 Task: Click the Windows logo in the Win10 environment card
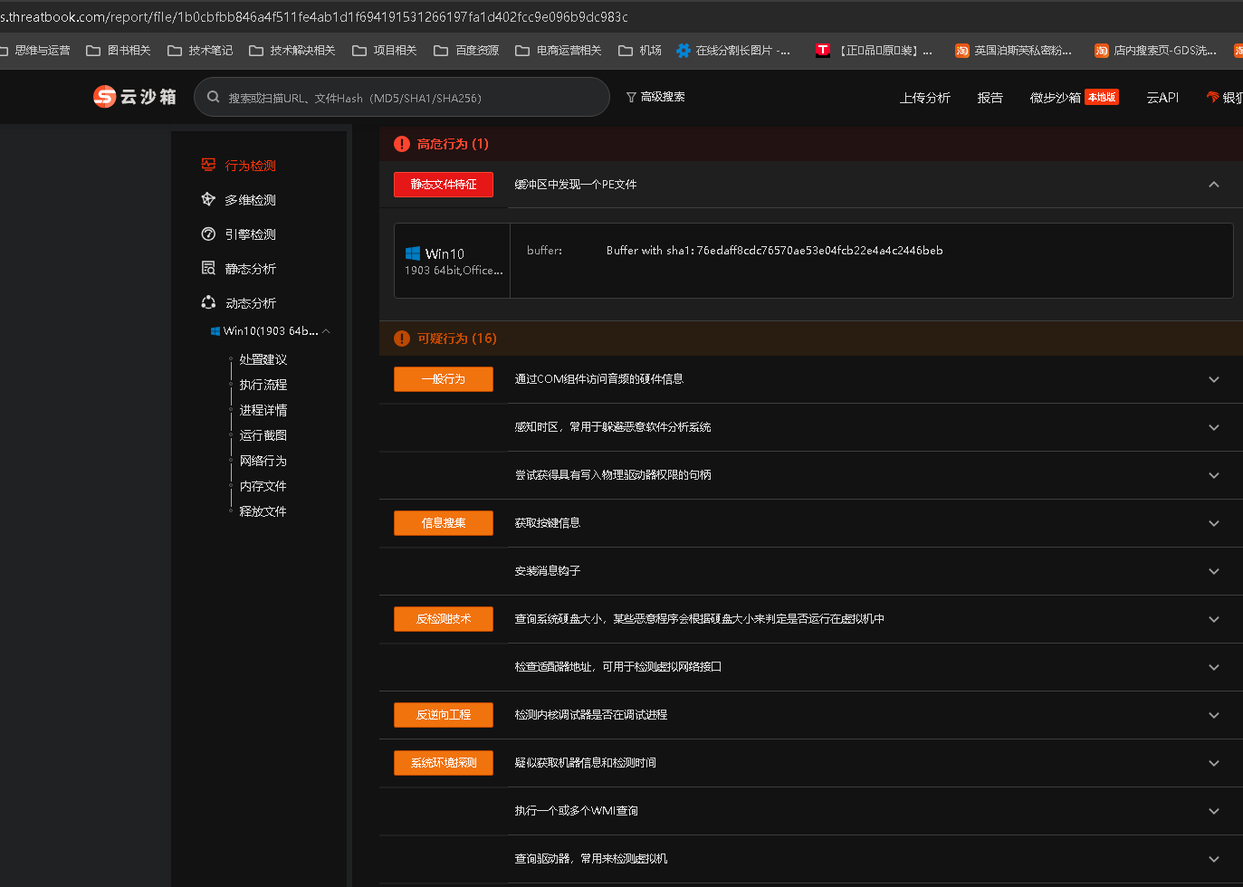tap(413, 253)
